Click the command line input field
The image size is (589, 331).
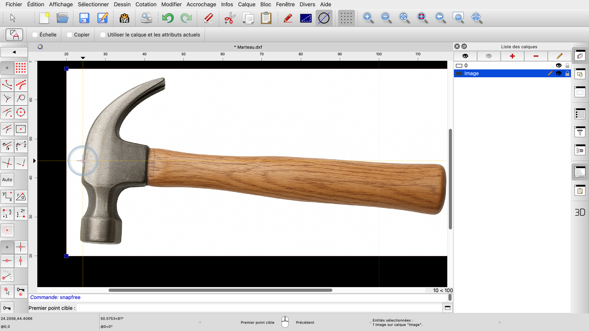point(259,308)
